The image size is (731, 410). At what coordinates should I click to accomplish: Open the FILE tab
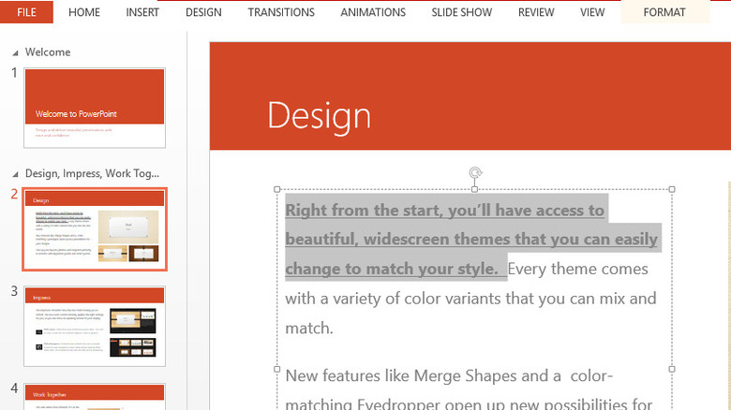26,12
